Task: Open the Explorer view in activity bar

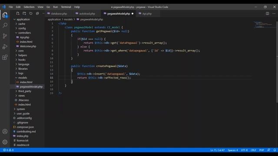Action: point(5,15)
